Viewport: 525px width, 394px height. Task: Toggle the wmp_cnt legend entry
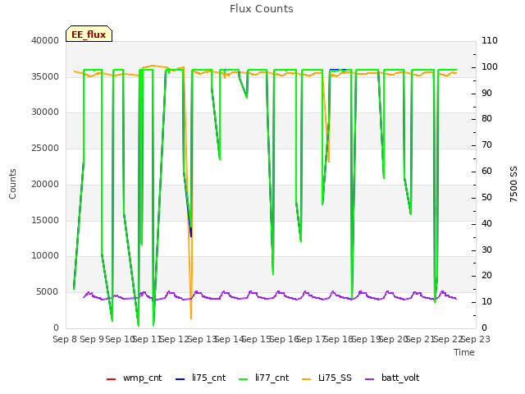coord(134,378)
